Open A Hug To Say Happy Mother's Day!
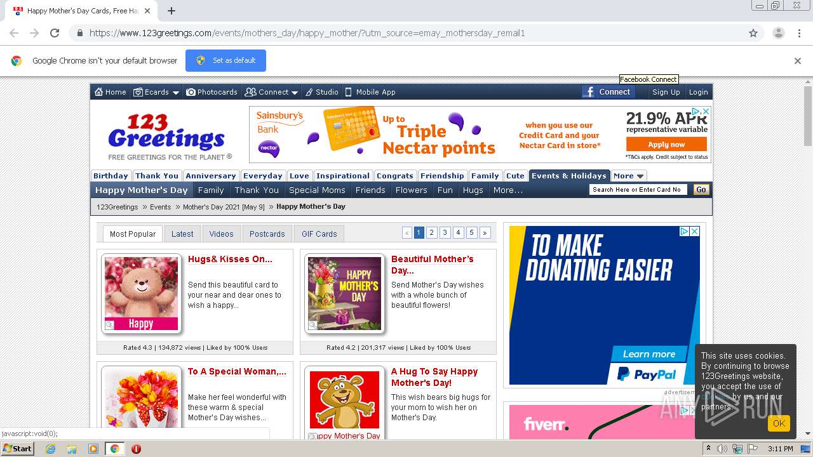The height and width of the screenshot is (457, 813). [x=434, y=377]
